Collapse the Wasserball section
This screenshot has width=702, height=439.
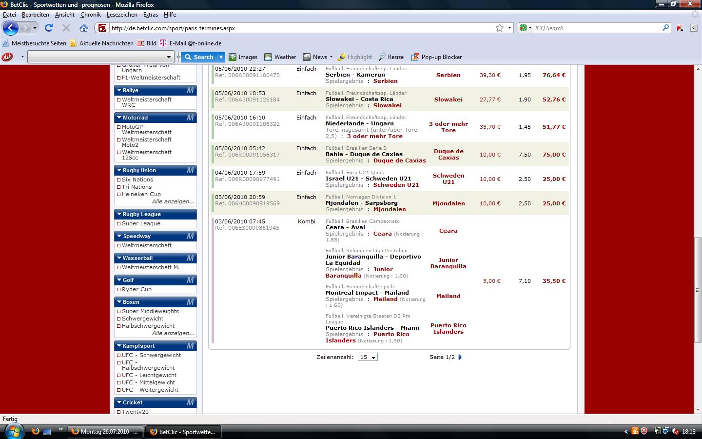119,258
